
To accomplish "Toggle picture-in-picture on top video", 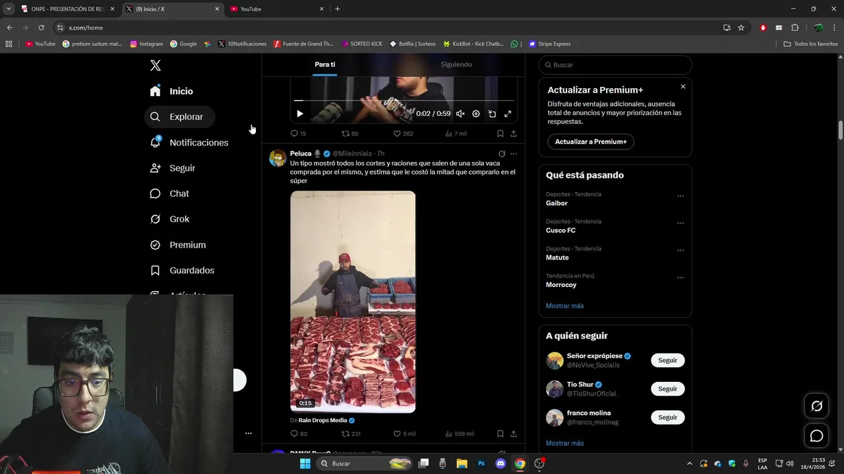I will [492, 113].
